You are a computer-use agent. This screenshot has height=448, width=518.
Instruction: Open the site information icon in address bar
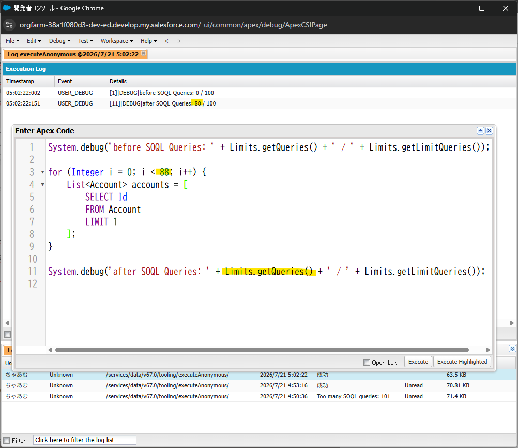[9, 25]
